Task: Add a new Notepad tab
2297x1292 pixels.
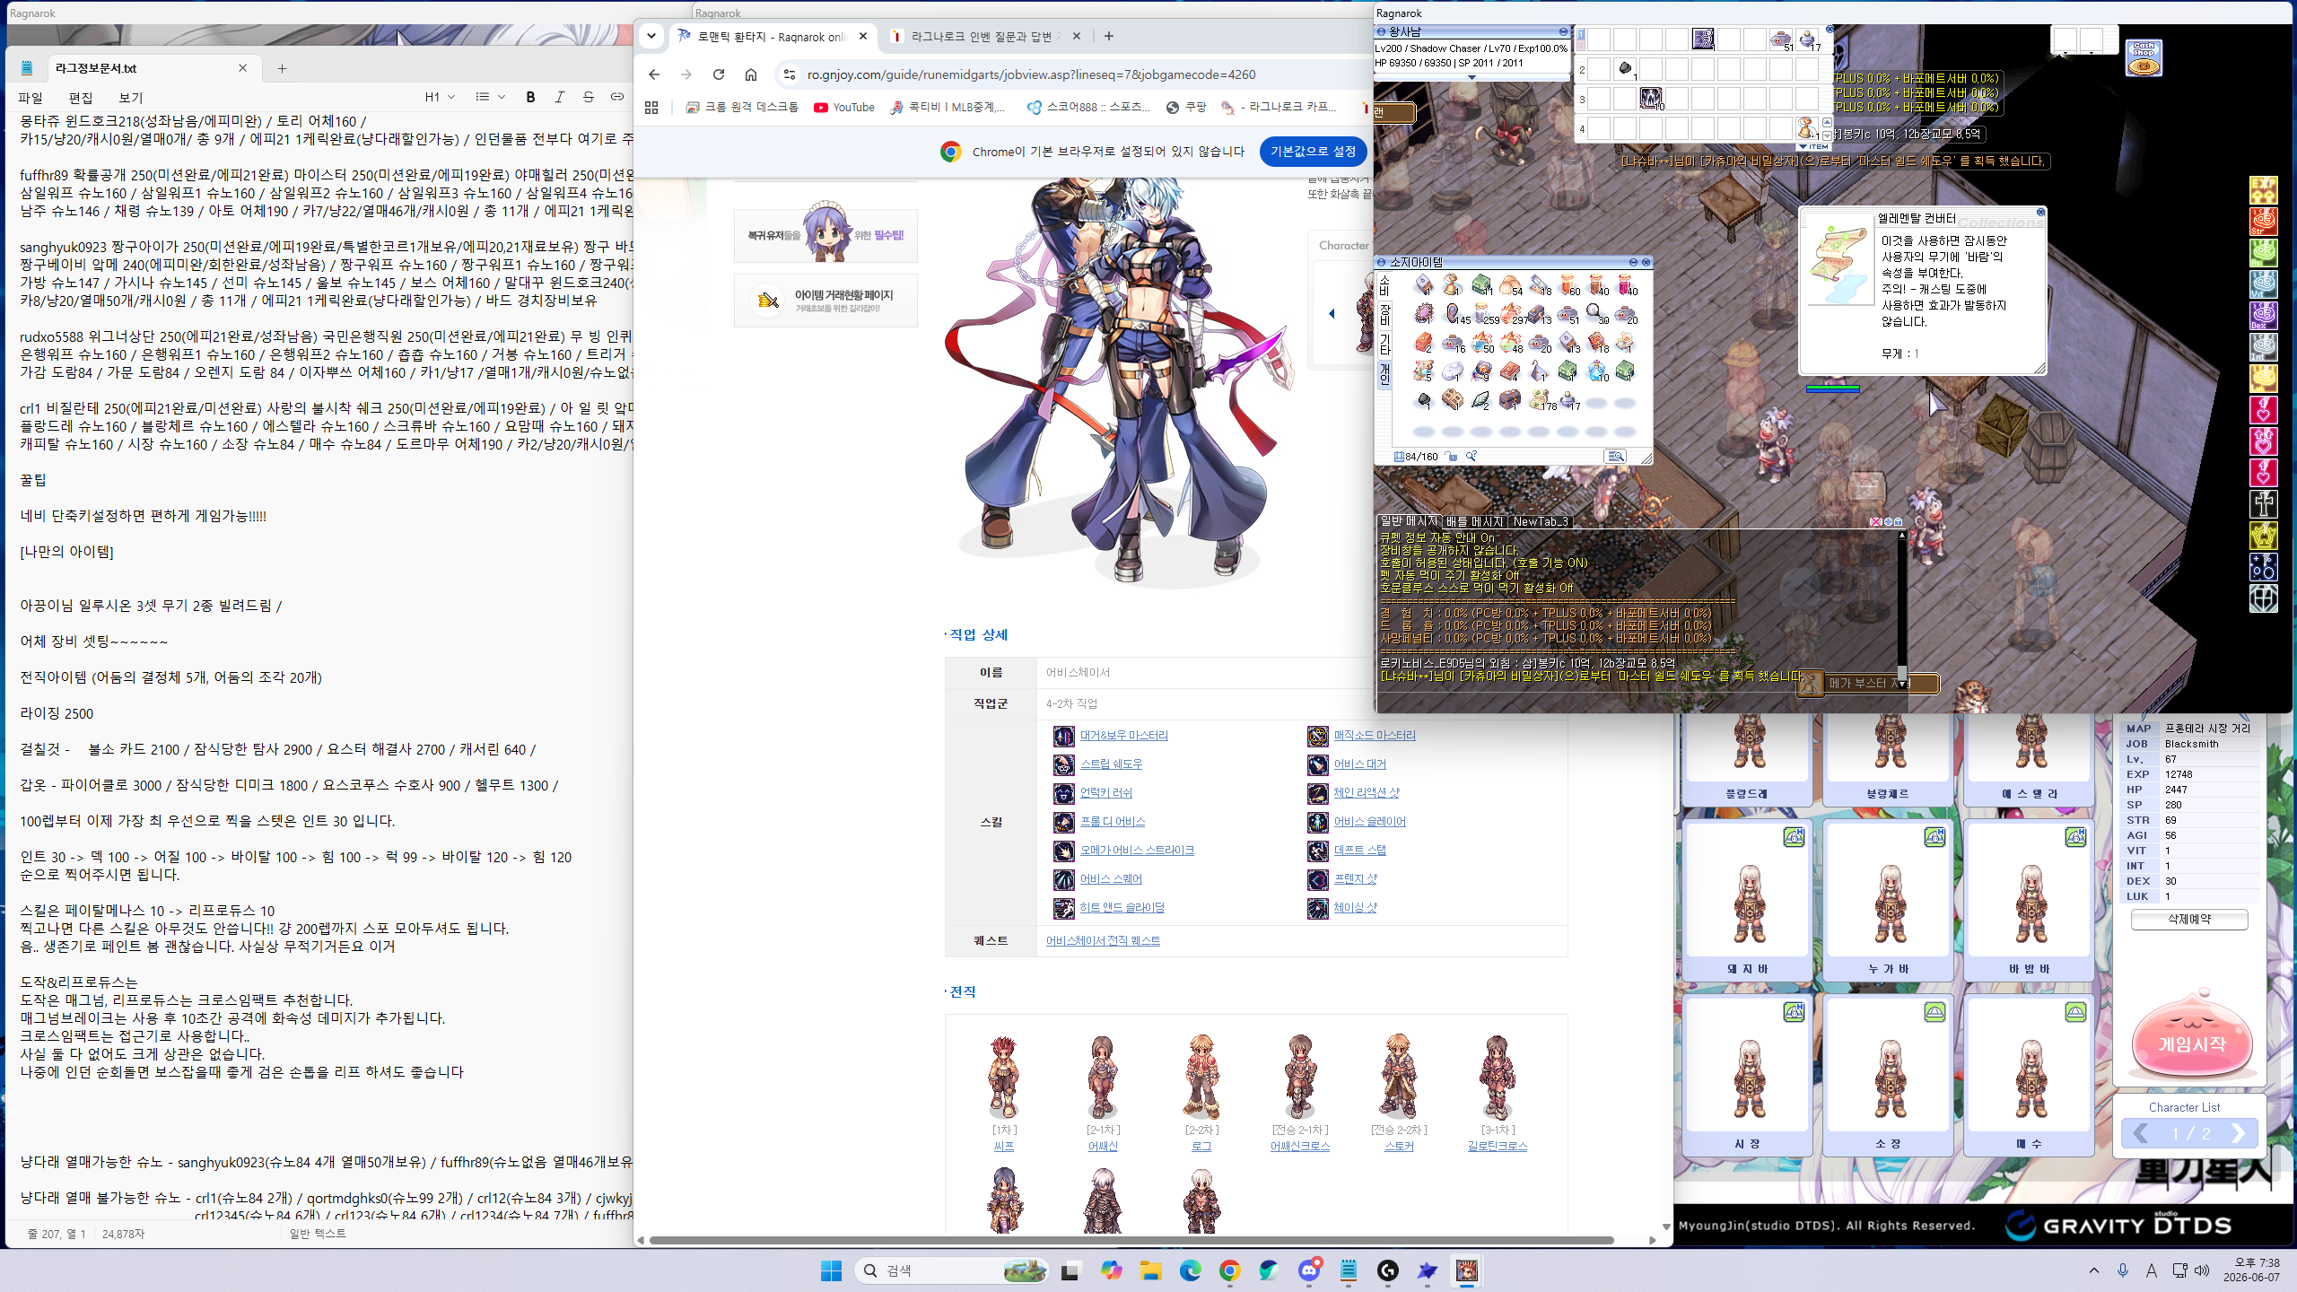Action: (282, 68)
